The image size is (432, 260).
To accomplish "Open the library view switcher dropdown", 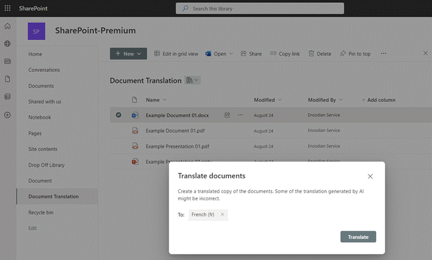I will coord(193,80).
